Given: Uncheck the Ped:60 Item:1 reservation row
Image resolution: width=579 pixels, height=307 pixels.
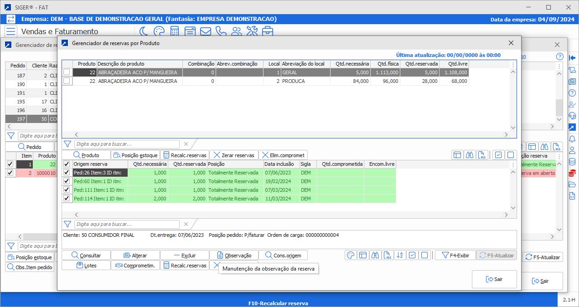Looking at the screenshot, I should click(67, 181).
